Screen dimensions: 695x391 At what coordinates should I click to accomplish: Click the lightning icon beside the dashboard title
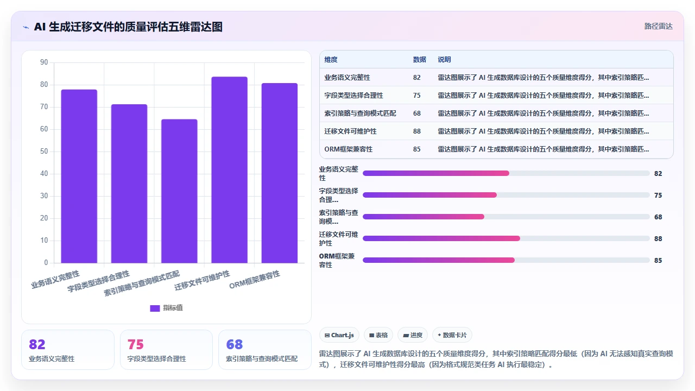click(x=26, y=27)
